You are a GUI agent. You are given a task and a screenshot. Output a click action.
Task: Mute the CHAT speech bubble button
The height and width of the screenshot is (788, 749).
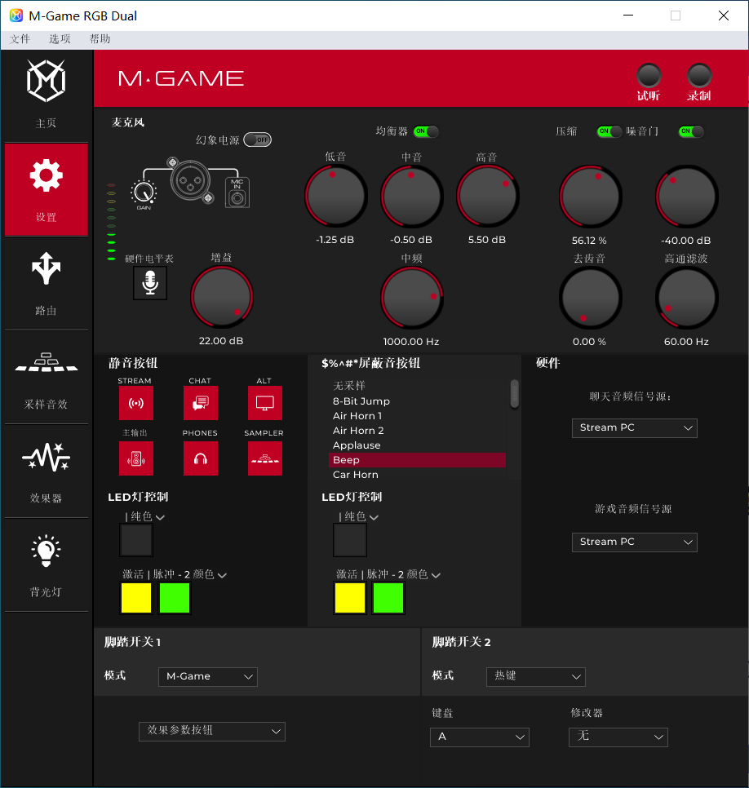201,403
